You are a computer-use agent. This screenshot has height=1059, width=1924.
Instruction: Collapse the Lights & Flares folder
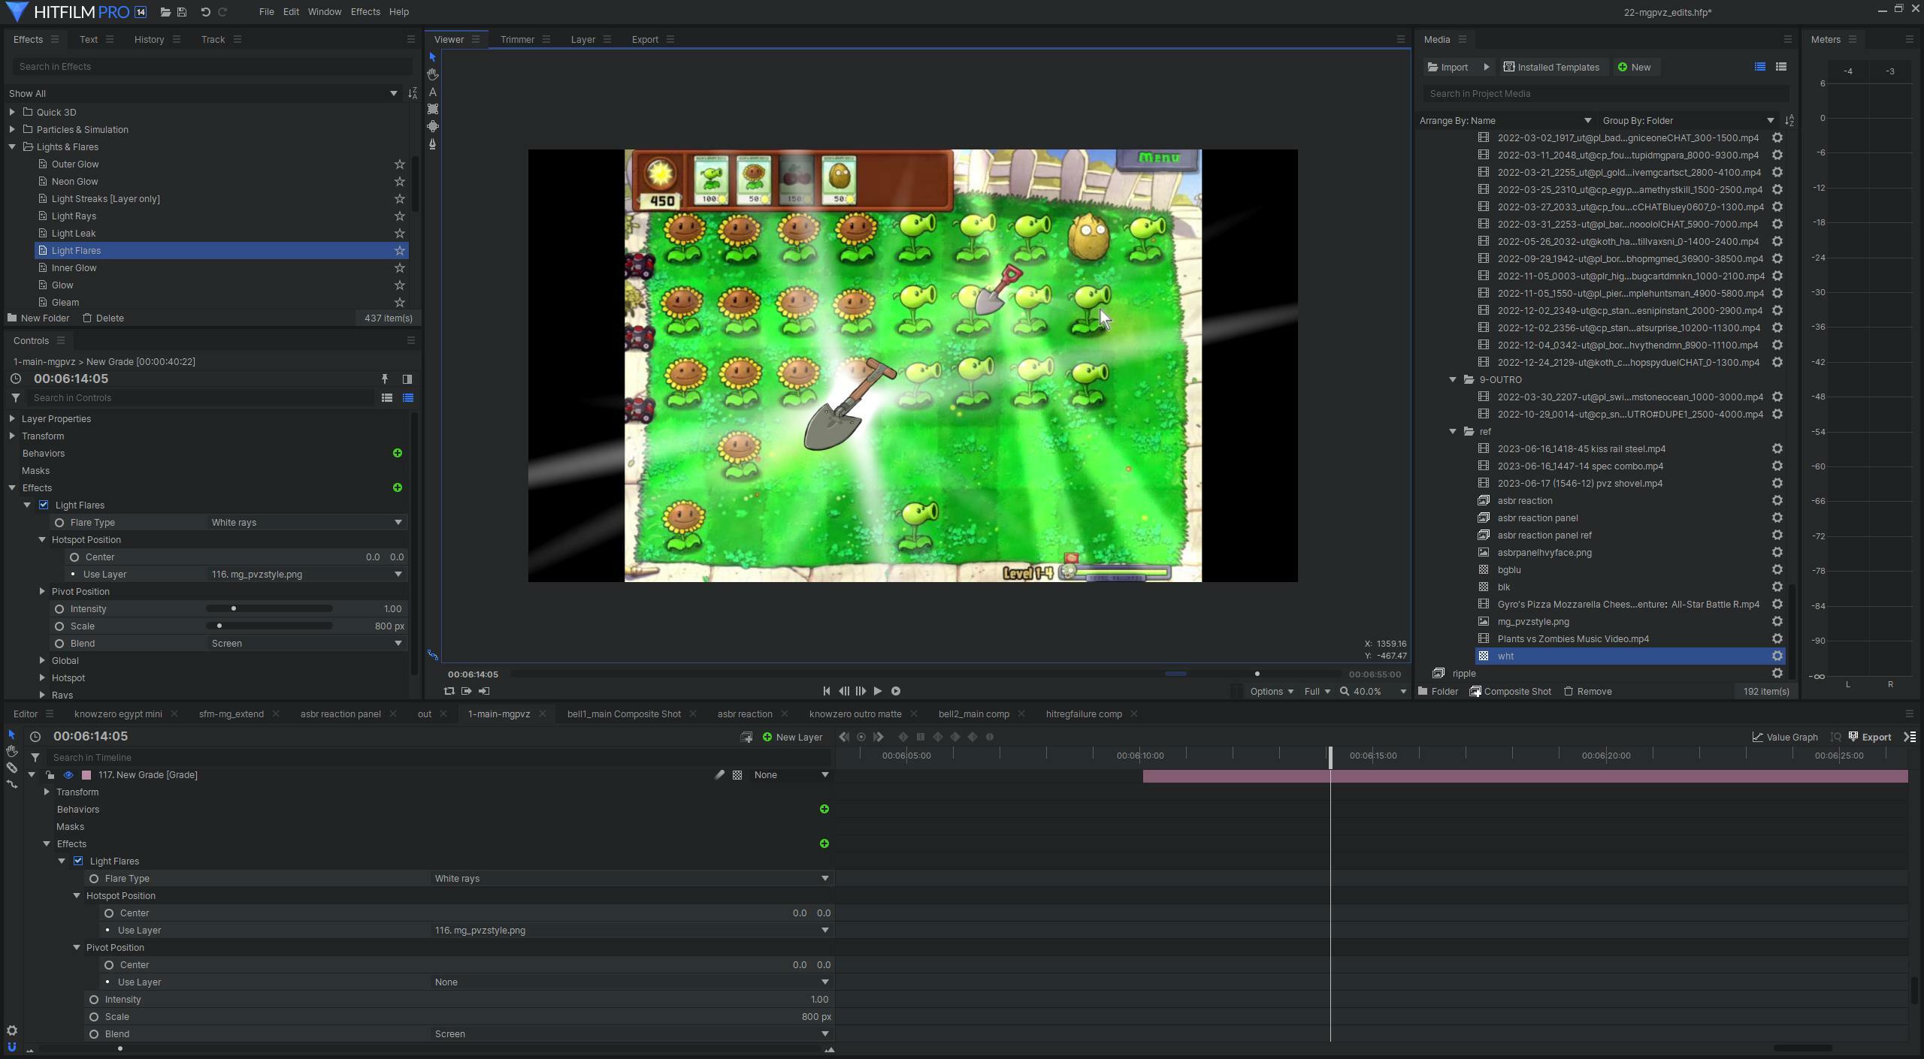click(12, 147)
